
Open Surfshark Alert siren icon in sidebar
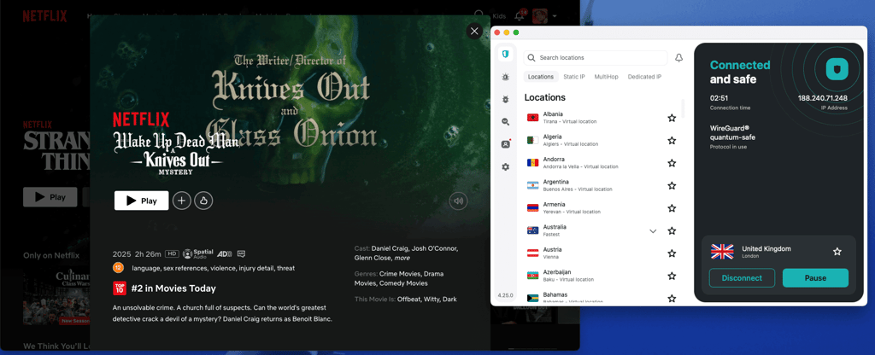coord(506,77)
